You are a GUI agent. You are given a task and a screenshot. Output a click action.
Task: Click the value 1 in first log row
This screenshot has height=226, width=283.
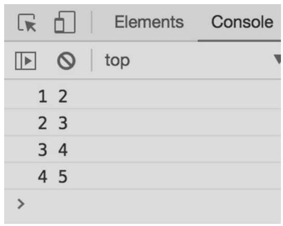click(43, 97)
